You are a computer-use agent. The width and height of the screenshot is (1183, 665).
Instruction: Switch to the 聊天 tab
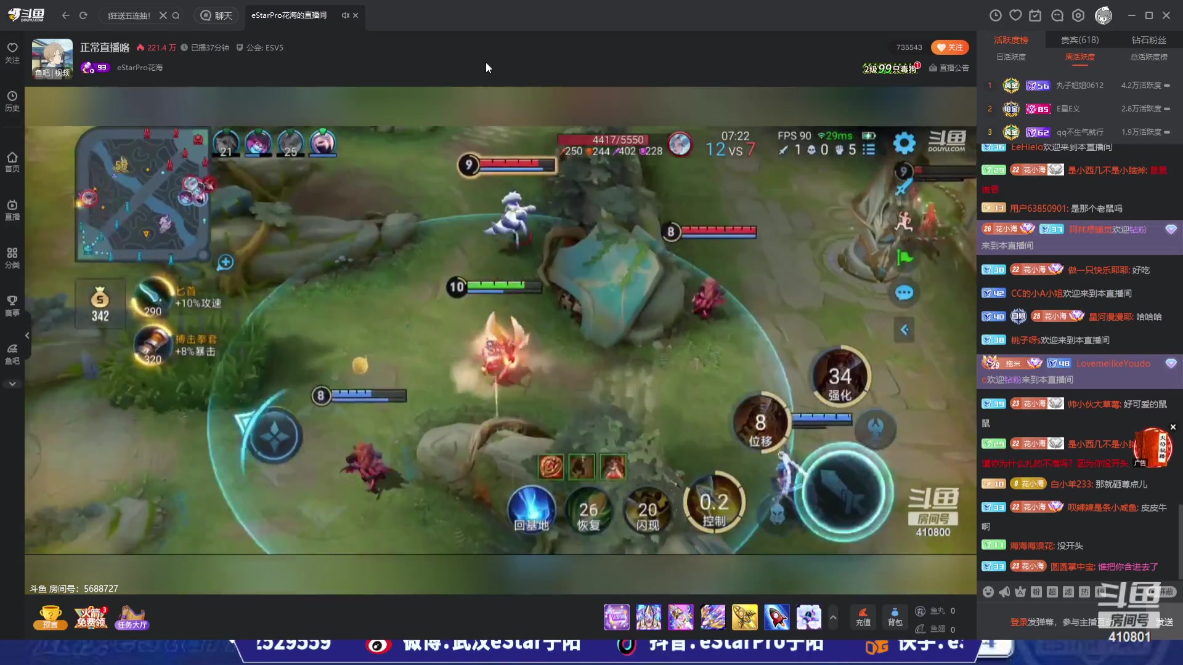pos(216,15)
